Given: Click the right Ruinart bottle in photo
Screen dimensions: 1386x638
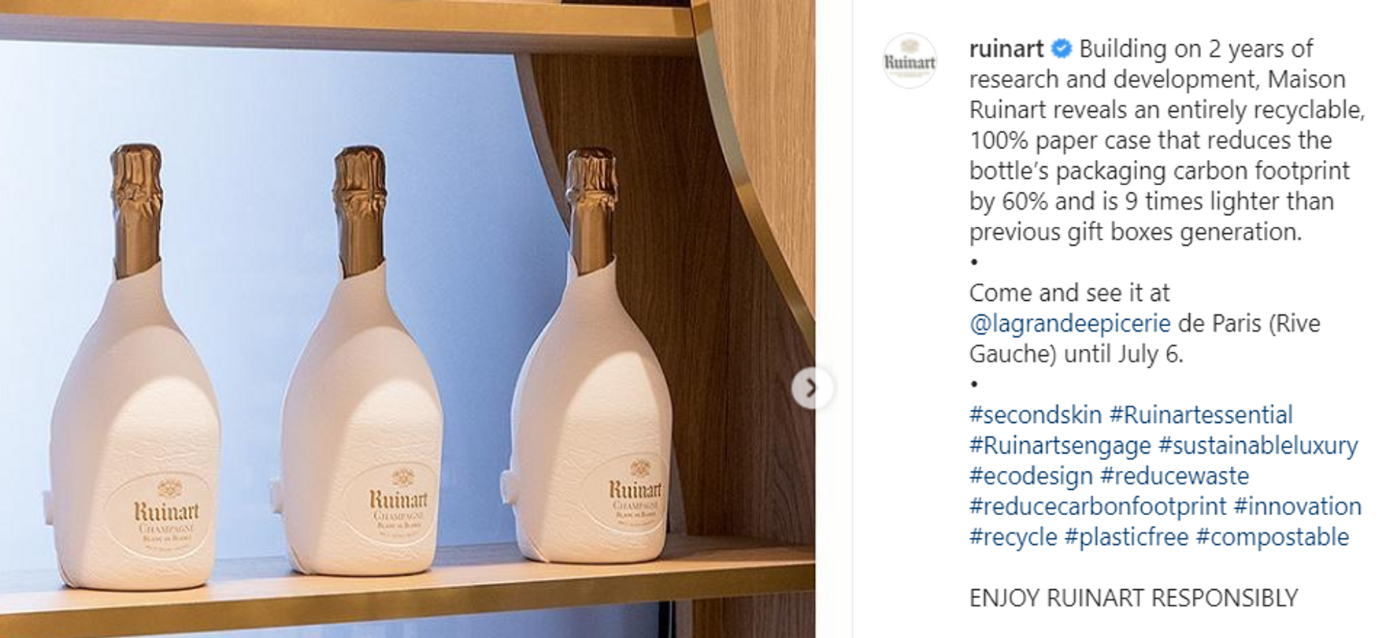Looking at the screenshot, I should coord(592,358).
